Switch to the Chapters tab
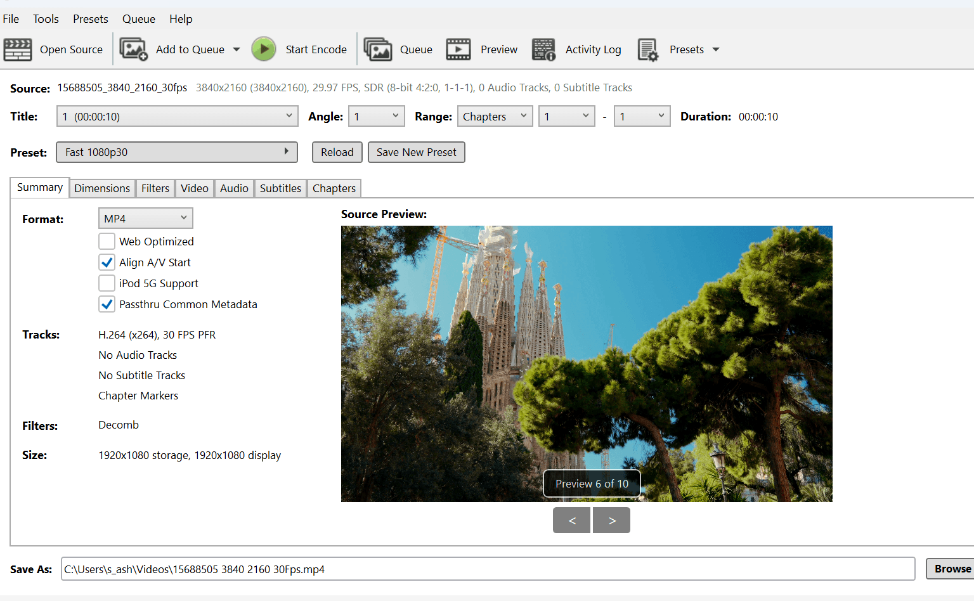 pyautogui.click(x=334, y=188)
